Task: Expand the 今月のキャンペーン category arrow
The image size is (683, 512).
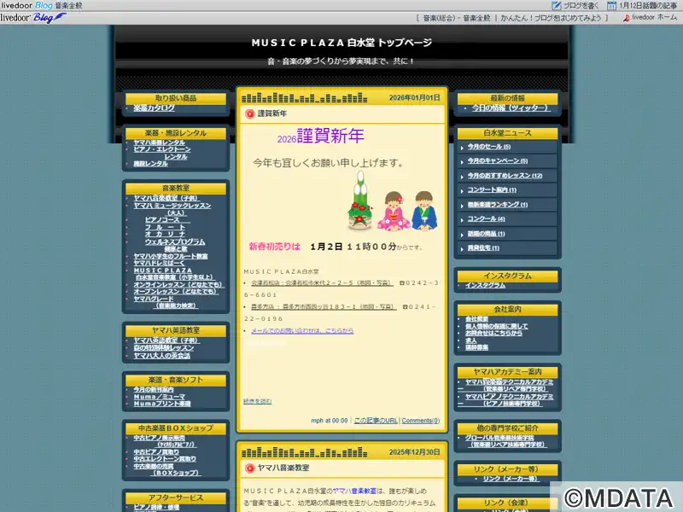Action: (x=462, y=162)
